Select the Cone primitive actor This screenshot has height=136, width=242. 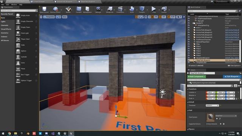click(18, 63)
